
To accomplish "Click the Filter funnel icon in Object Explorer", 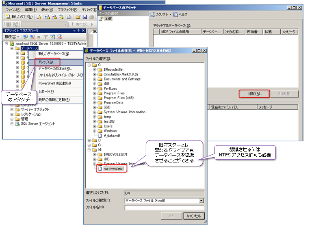I will [x=45, y=37].
